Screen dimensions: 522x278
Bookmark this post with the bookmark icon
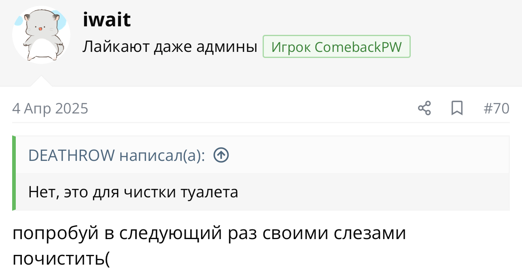(457, 109)
